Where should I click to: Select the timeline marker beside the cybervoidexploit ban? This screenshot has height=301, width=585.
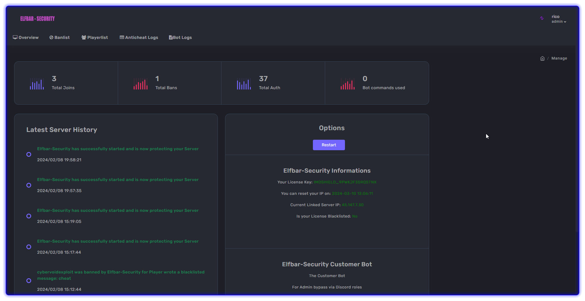pyautogui.click(x=28, y=281)
